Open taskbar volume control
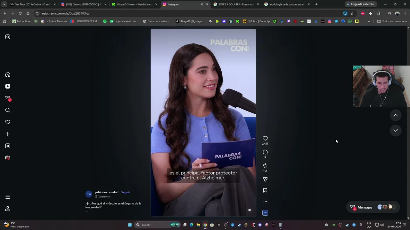 click(x=382, y=225)
